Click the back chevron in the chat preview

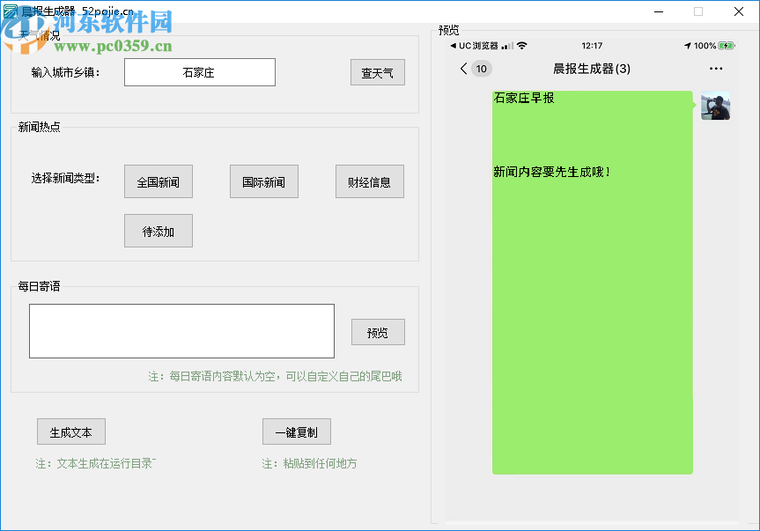(x=464, y=69)
